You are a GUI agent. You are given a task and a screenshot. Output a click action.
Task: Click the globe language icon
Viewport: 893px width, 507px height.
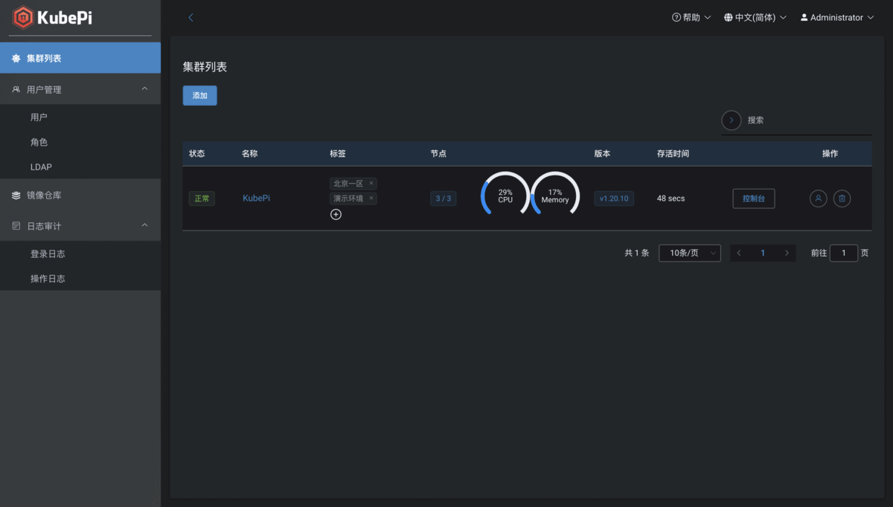click(x=729, y=18)
